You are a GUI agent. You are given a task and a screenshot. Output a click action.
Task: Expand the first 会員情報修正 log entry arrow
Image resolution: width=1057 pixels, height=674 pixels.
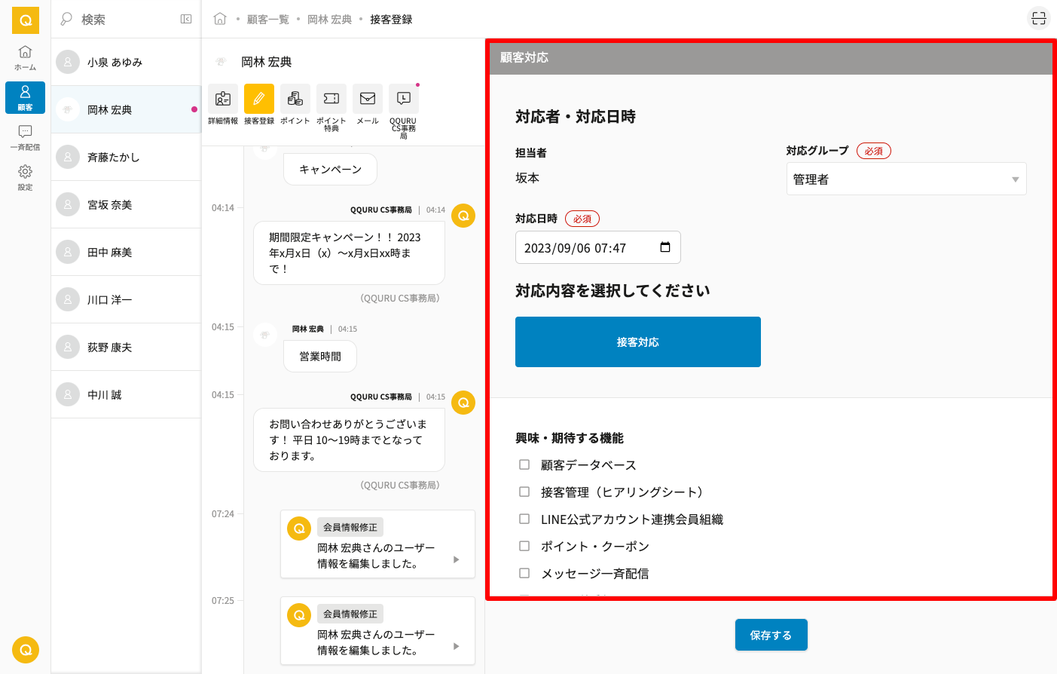(456, 559)
